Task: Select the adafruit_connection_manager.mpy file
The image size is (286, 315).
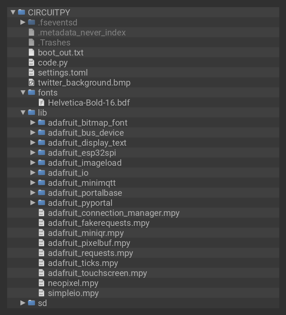Action: coord(113,213)
